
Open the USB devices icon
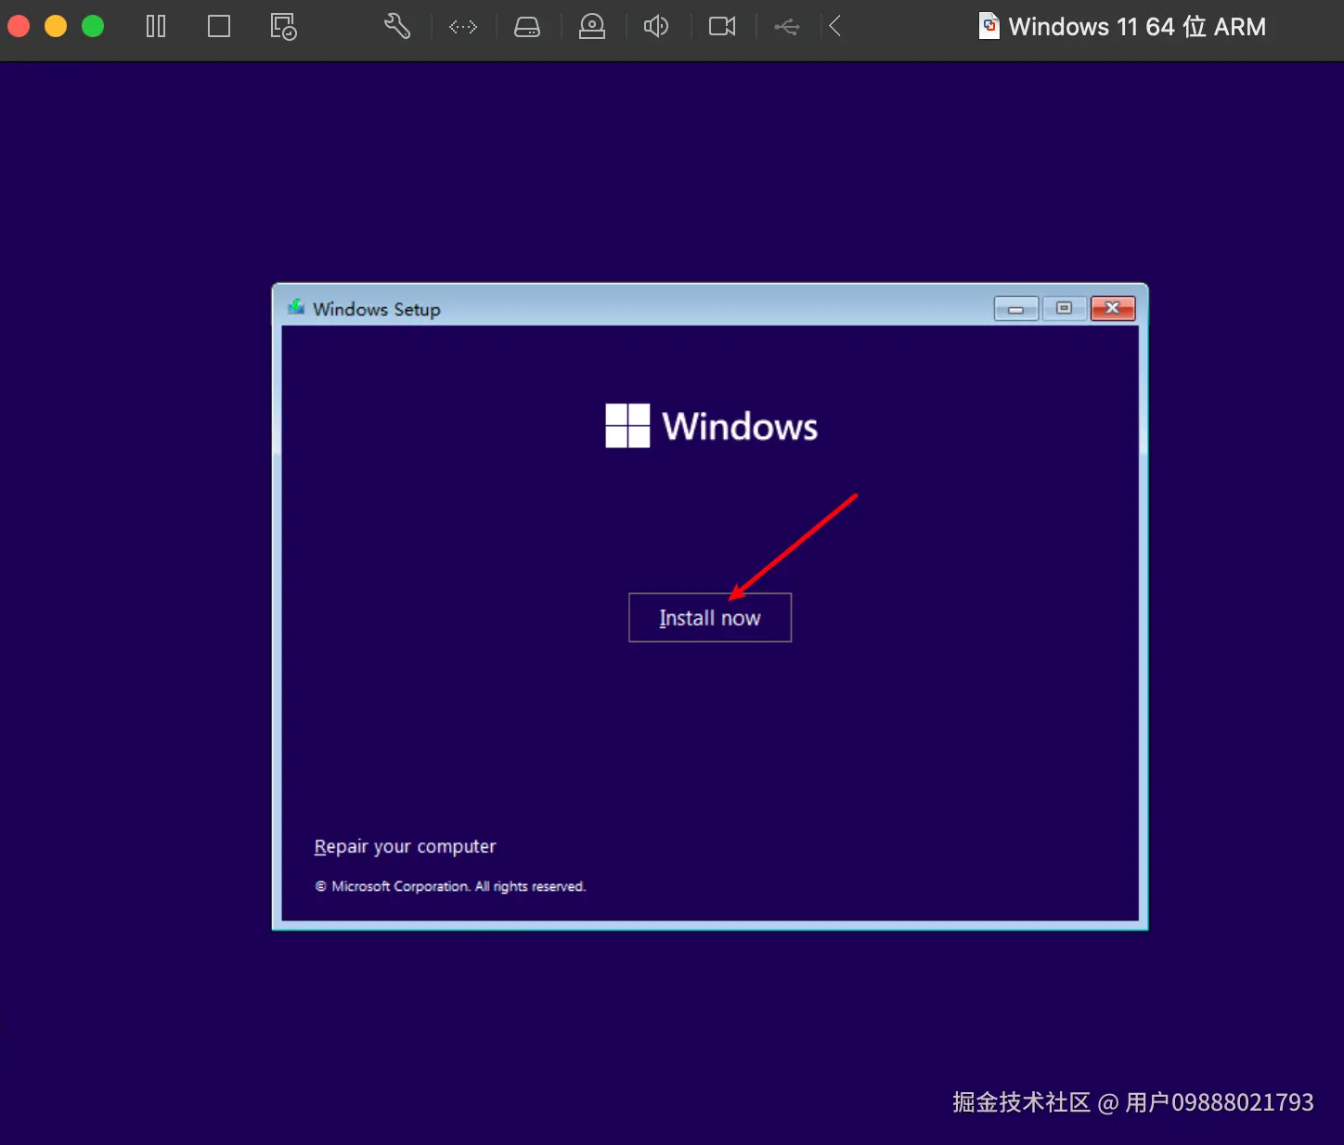pos(787,27)
